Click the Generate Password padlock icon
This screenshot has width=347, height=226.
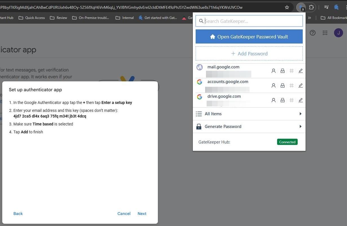click(199, 127)
